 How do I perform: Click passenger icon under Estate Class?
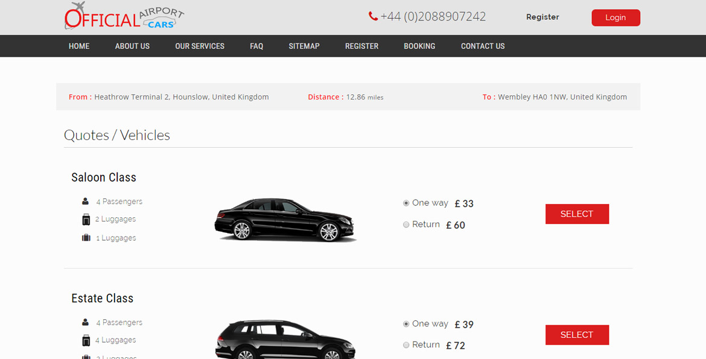86,322
